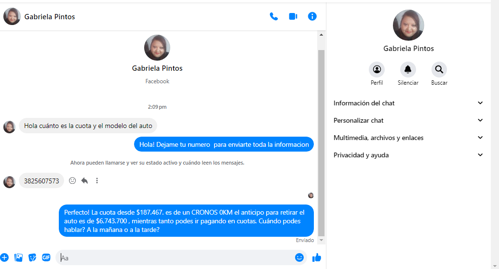Image resolution: width=499 pixels, height=269 pixels.
Task: Click the Aa message input field
Action: 174,258
